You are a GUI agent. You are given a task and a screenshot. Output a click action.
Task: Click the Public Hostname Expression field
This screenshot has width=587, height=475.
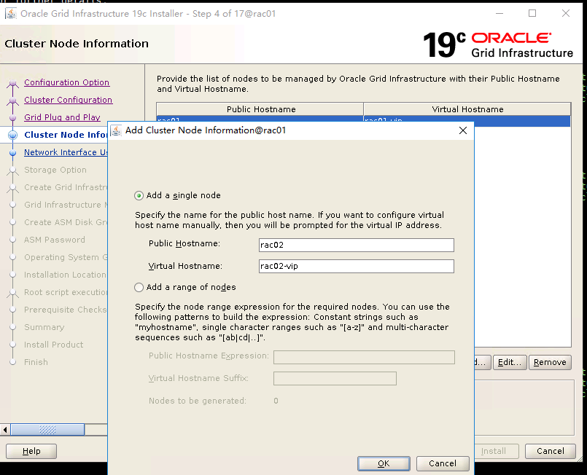pos(365,357)
